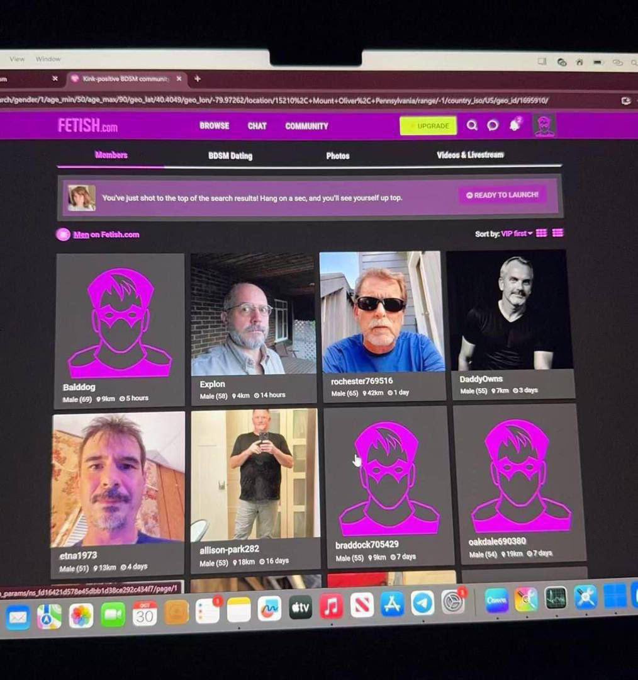This screenshot has height=680, width=638.
Task: Open the COMMUNITY menu
Action: tap(306, 126)
